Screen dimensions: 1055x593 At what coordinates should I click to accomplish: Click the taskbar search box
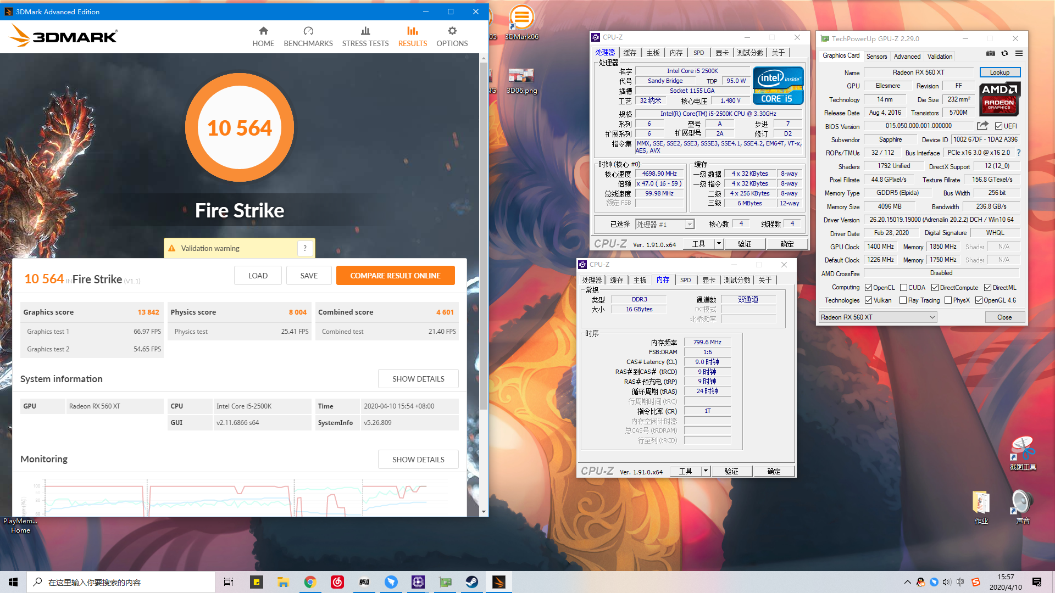point(121,582)
